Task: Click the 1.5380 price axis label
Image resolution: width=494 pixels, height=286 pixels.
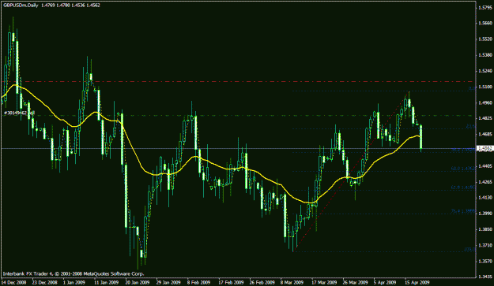Action: 485,54
